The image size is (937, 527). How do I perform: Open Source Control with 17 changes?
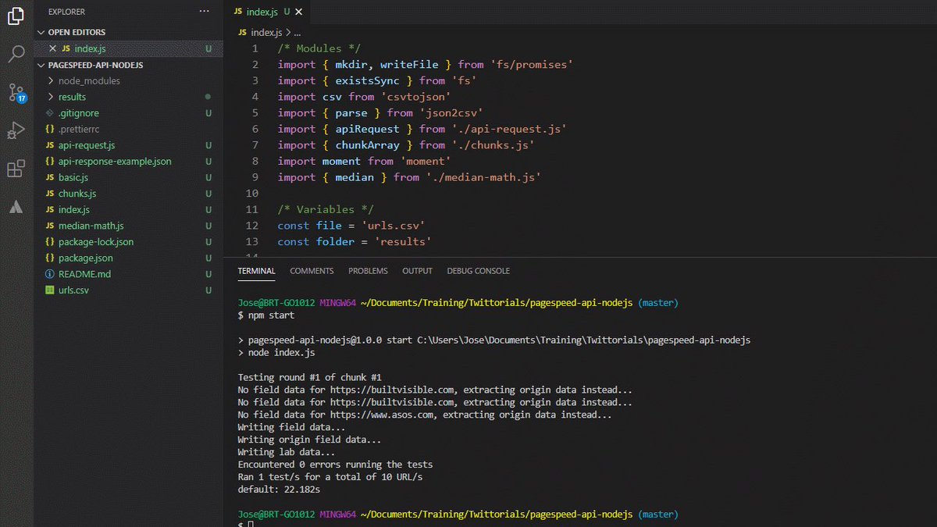coord(16,92)
